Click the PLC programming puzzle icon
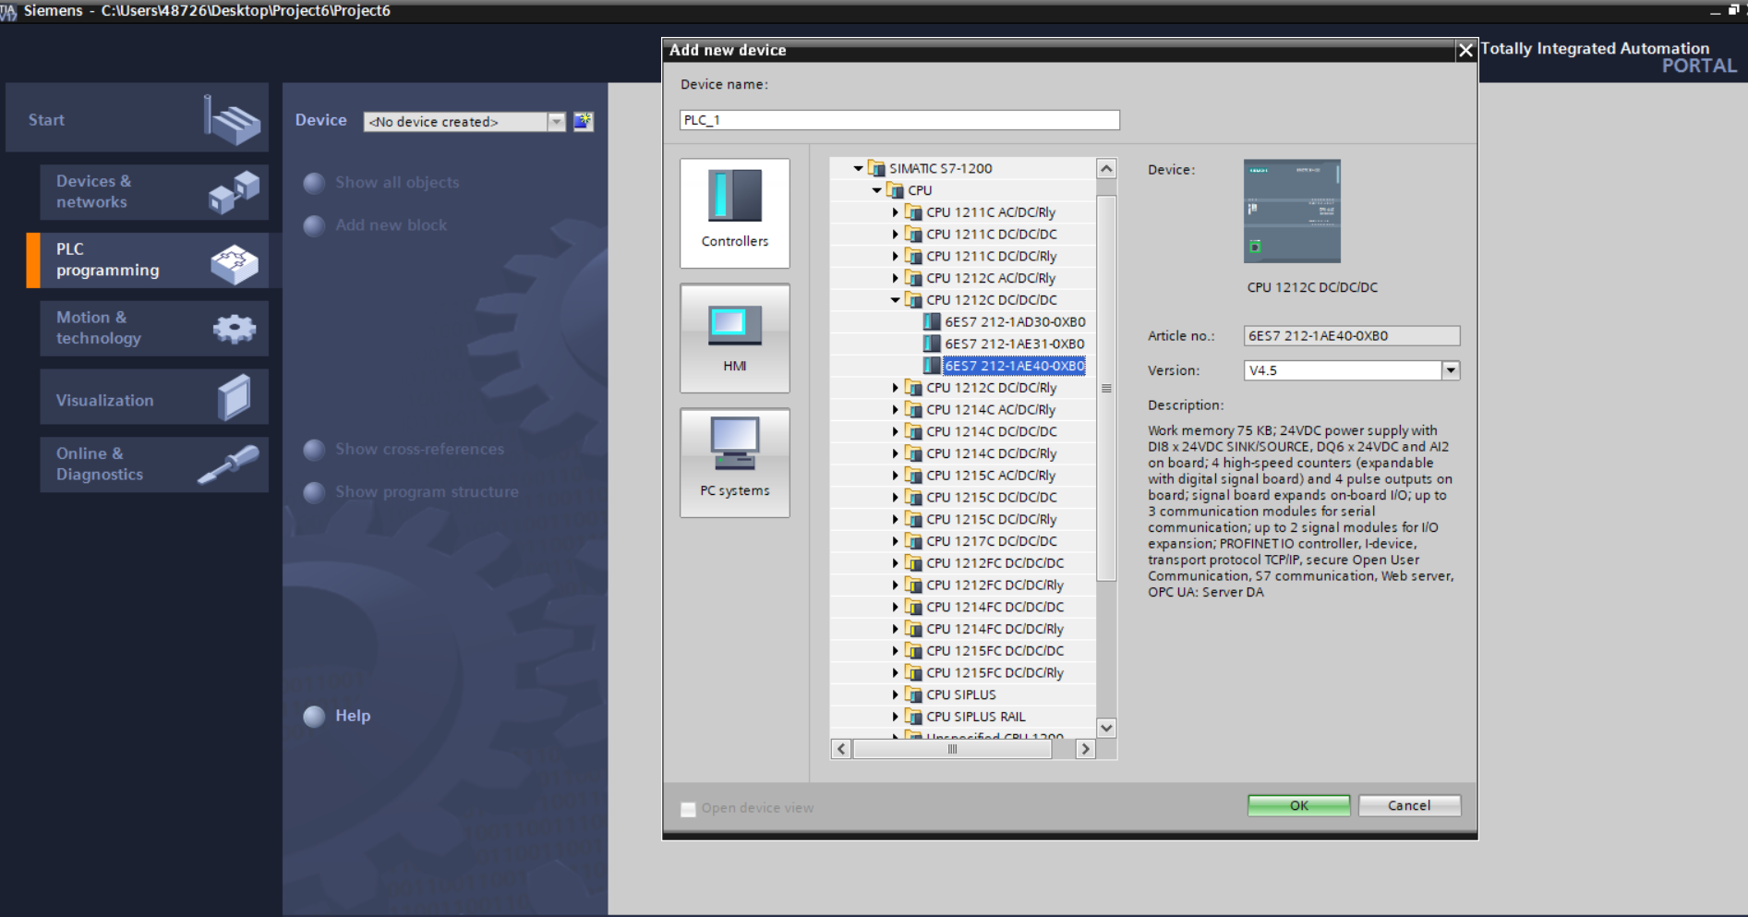Viewport: 1748px width, 917px height. point(234,264)
